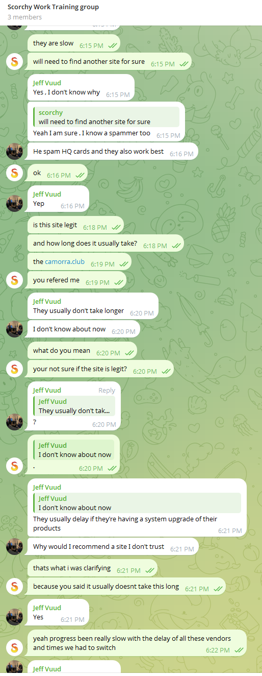Click Jeff Vuud's avatar beside 'Why would I recommend'
Viewport: 262px width, 676px height.
pos(15,546)
